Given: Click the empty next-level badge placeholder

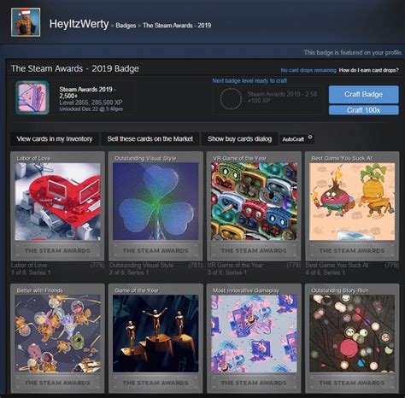Looking at the screenshot, I should tap(231, 98).
